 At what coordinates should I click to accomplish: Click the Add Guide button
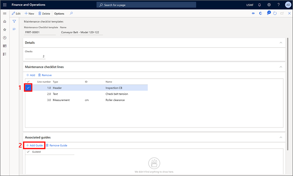[34, 145]
